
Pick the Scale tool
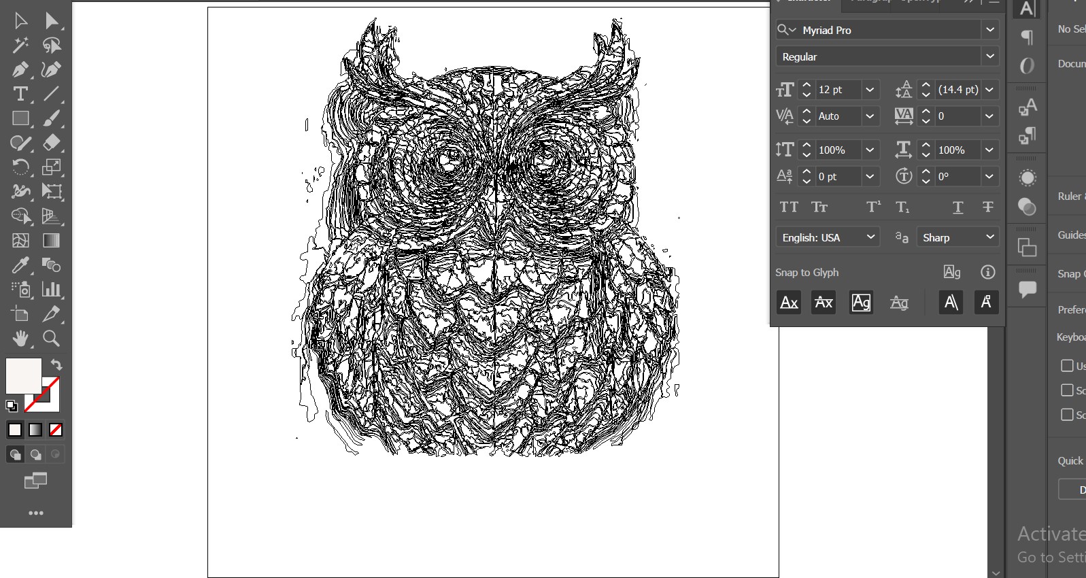coord(52,167)
